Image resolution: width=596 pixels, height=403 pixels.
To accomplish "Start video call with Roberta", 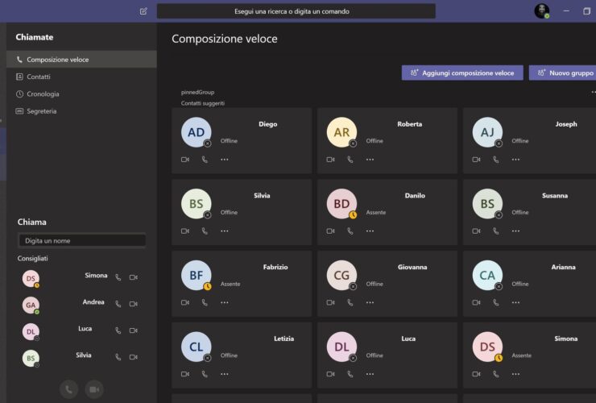I will pos(331,160).
